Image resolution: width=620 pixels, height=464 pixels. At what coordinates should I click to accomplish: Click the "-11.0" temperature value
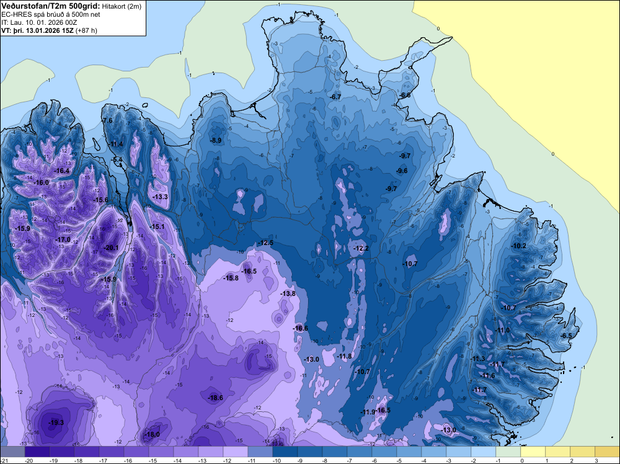503,330
